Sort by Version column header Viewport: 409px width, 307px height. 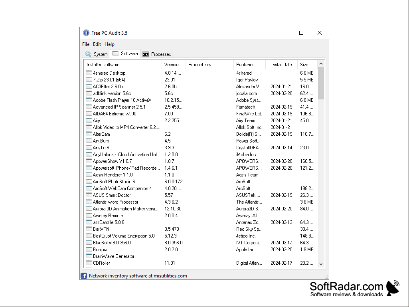[x=174, y=65]
